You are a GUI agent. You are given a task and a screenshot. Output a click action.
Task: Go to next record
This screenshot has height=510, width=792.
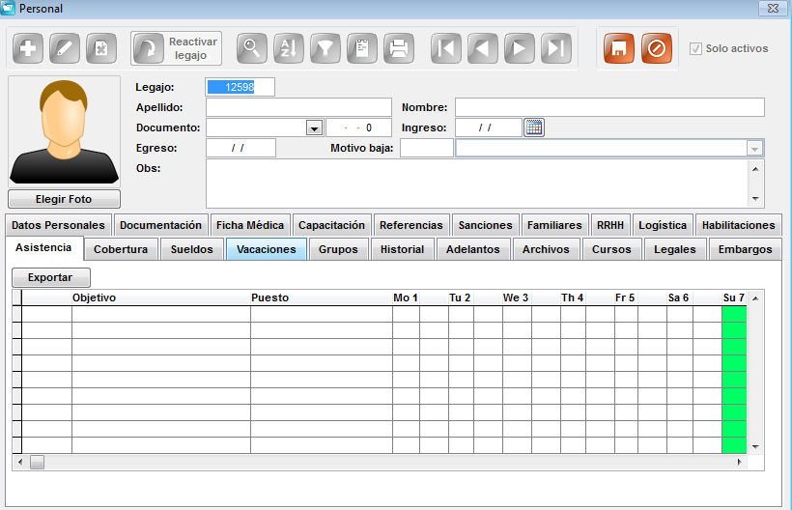[x=520, y=48]
